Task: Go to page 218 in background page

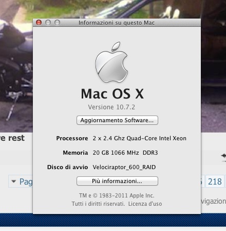Action: click(215, 181)
